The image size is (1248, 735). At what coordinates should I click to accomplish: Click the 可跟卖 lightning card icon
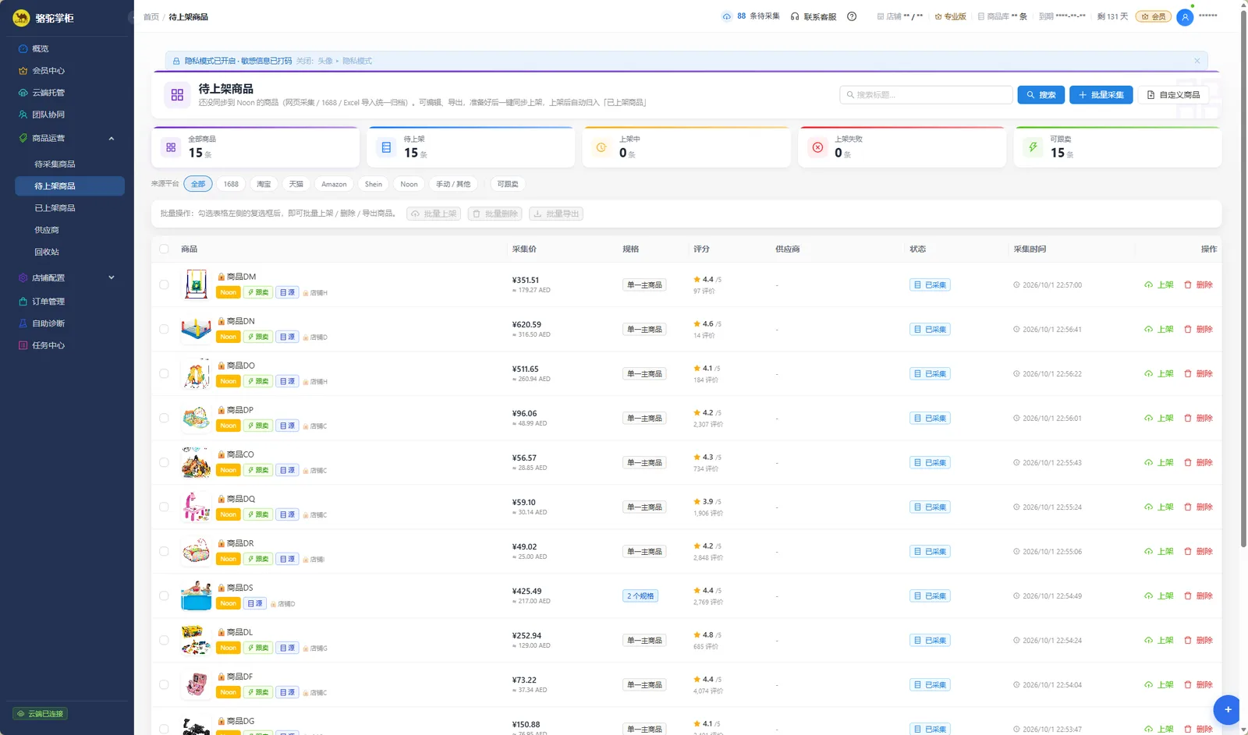pyautogui.click(x=1033, y=147)
